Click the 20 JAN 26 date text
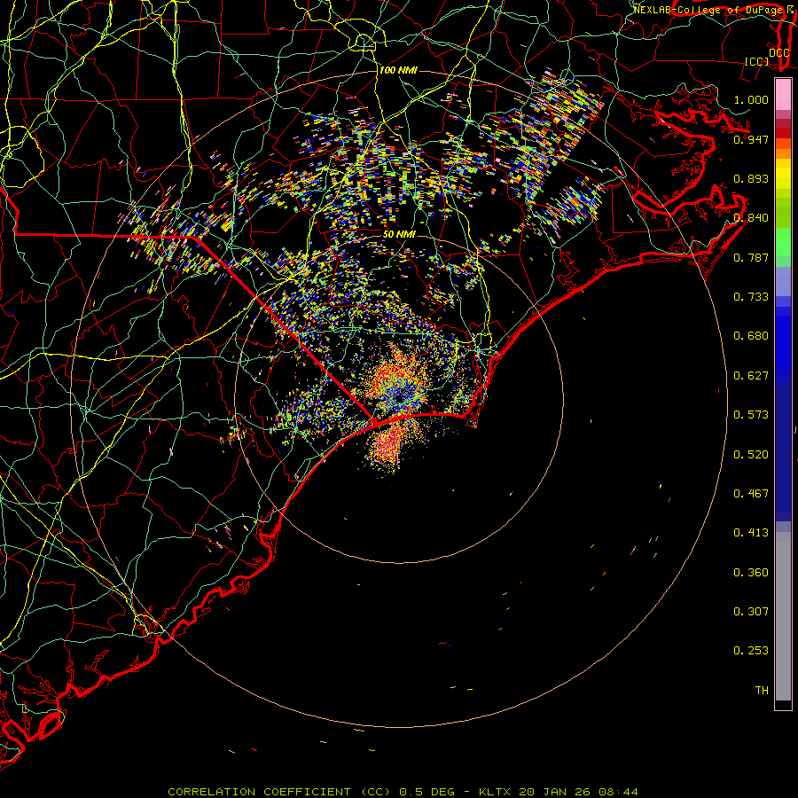This screenshot has width=798, height=798. tap(554, 792)
